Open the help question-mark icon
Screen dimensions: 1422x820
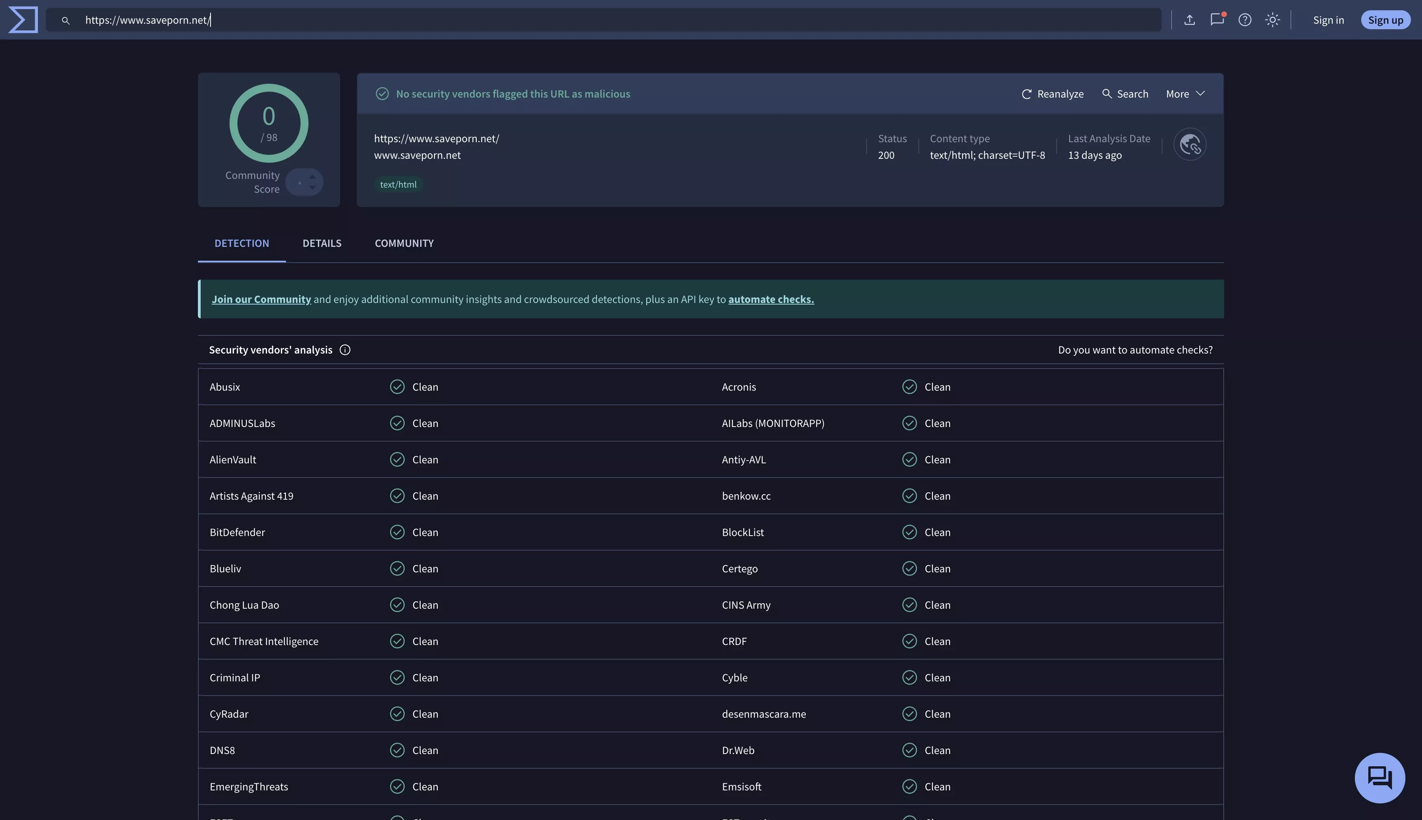click(x=1245, y=20)
